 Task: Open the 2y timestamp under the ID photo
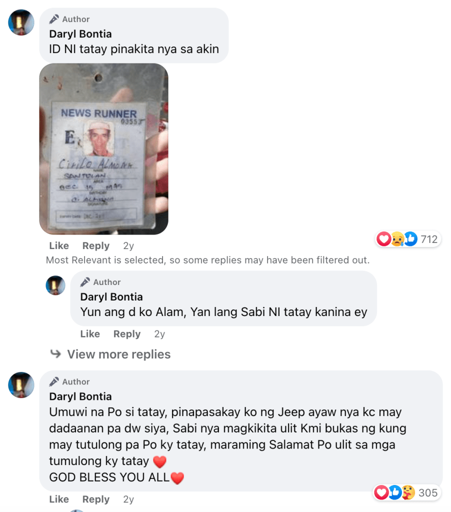[128, 245]
